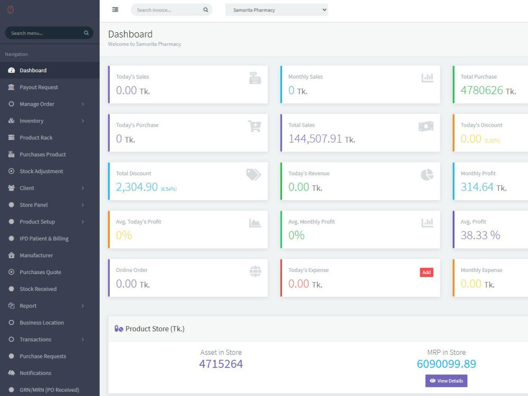The width and height of the screenshot is (528, 396).
Task: Click the Total Discount value 2,304.90
Action: [x=137, y=187]
